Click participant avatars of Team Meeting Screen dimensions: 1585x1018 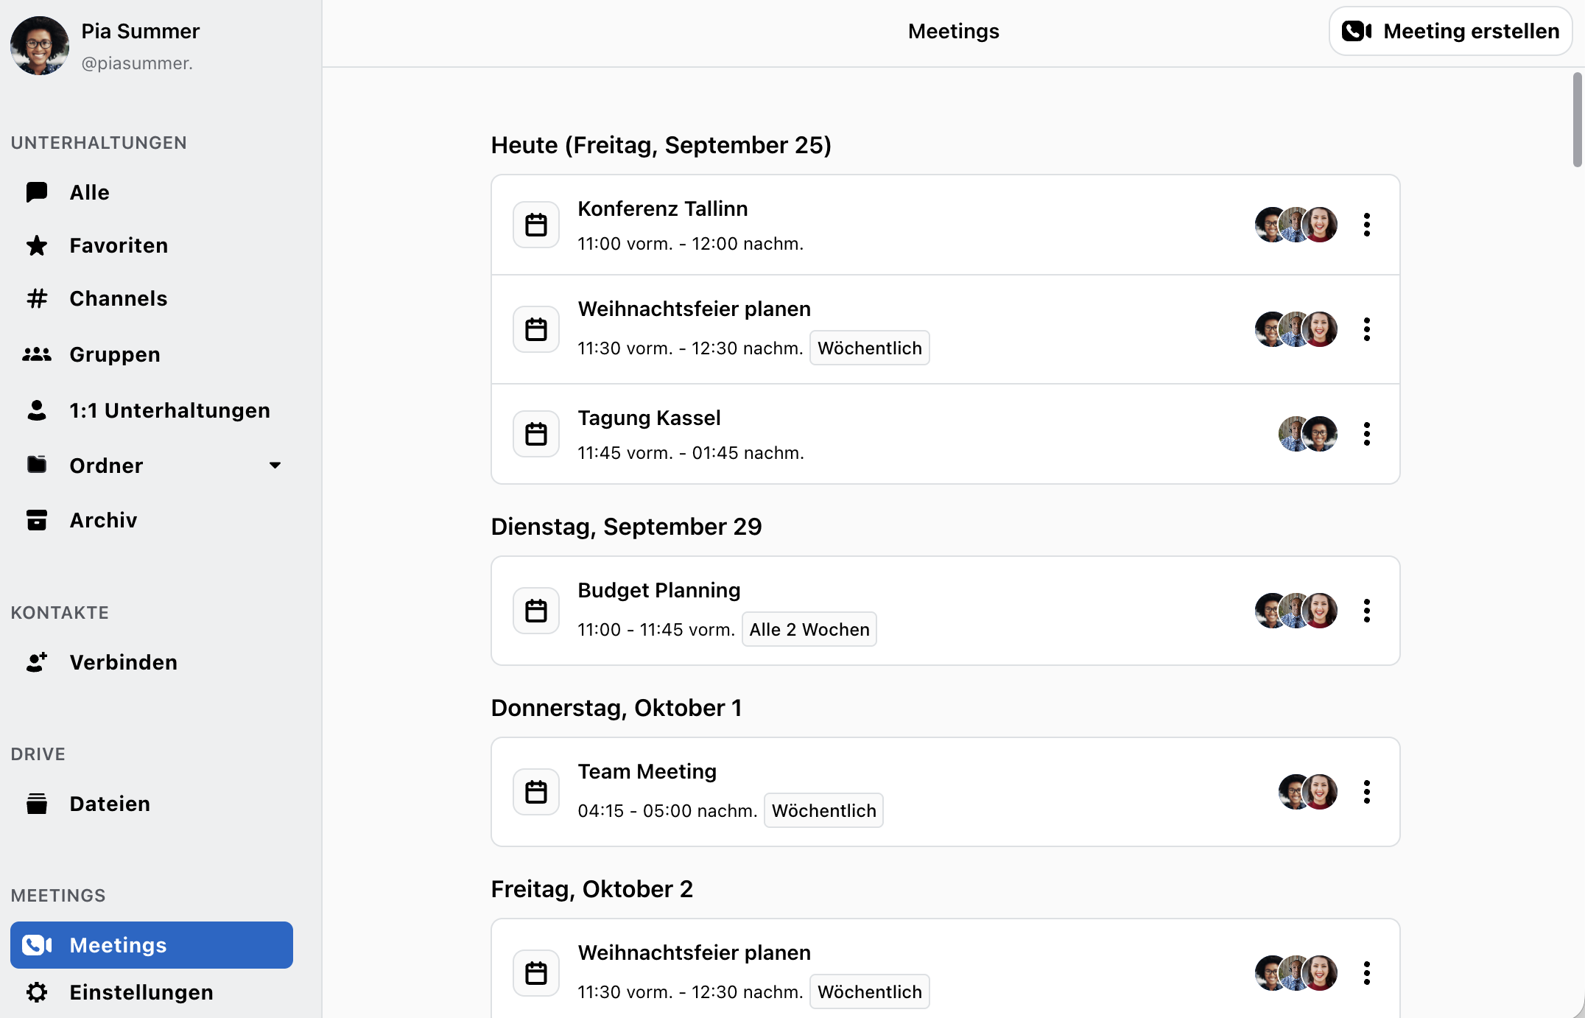1308,792
